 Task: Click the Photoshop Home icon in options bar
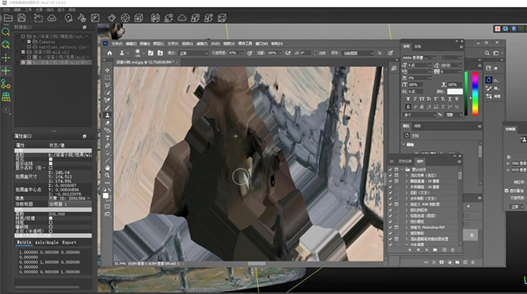tap(109, 53)
